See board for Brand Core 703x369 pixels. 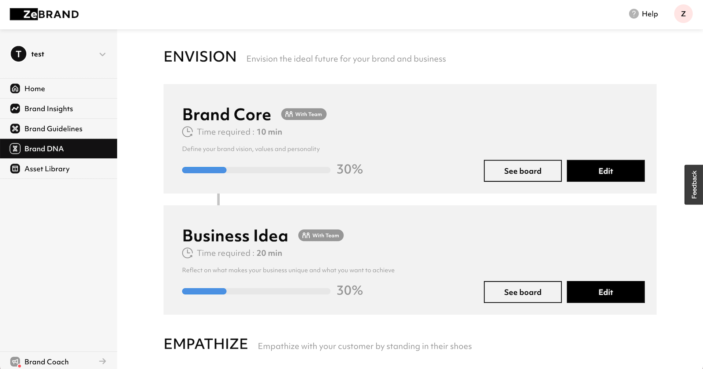point(522,171)
